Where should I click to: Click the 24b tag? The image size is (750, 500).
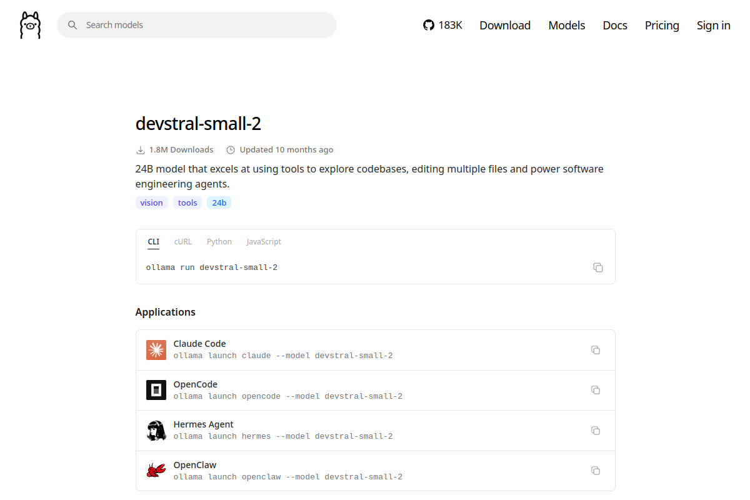(x=219, y=202)
